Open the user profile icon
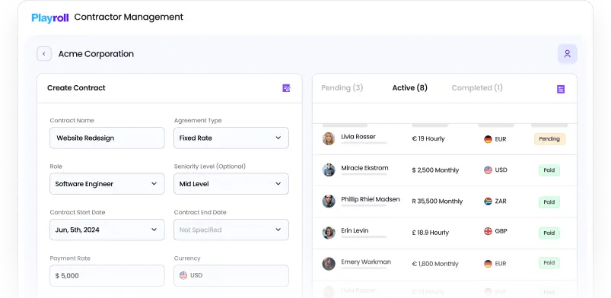This screenshot has height=298, width=611. pos(568,54)
